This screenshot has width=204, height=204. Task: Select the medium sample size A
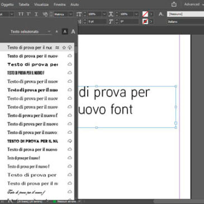(x=65, y=32)
